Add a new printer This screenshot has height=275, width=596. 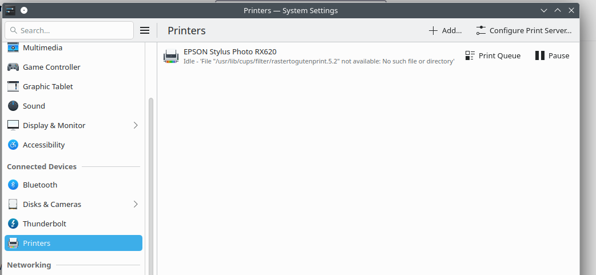445,30
